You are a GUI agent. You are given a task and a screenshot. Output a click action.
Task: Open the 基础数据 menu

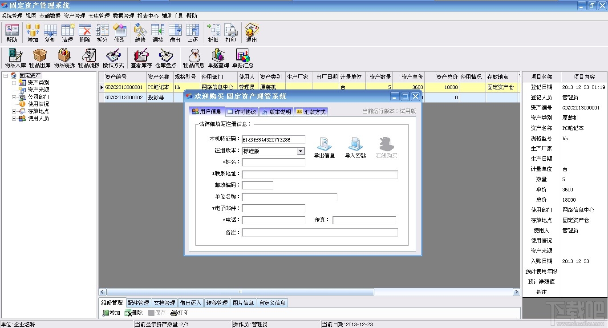tap(50, 16)
